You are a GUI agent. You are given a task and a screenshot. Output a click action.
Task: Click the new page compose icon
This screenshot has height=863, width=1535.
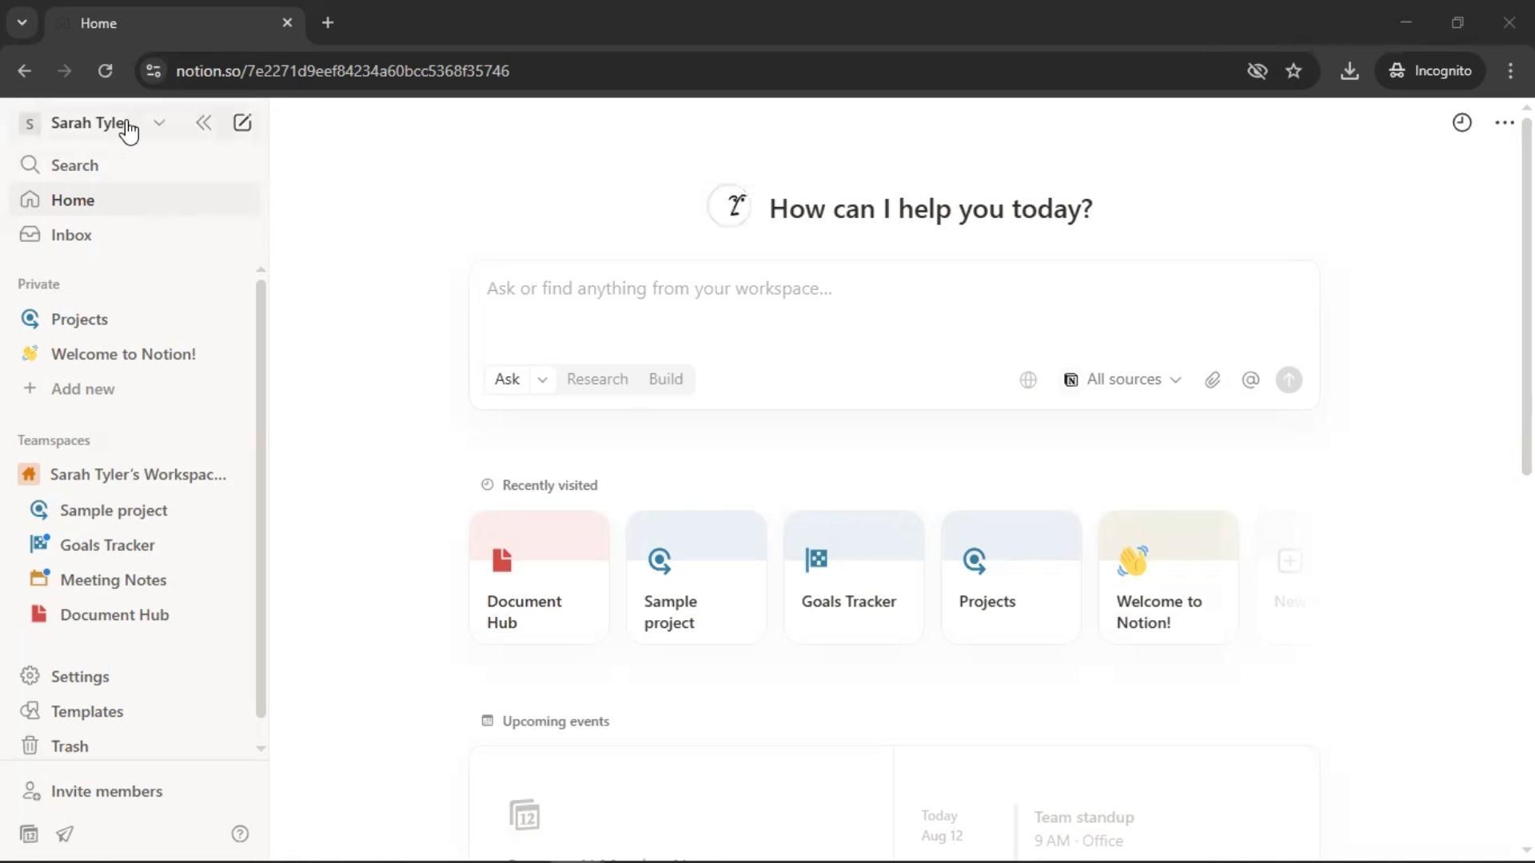pyautogui.click(x=242, y=123)
